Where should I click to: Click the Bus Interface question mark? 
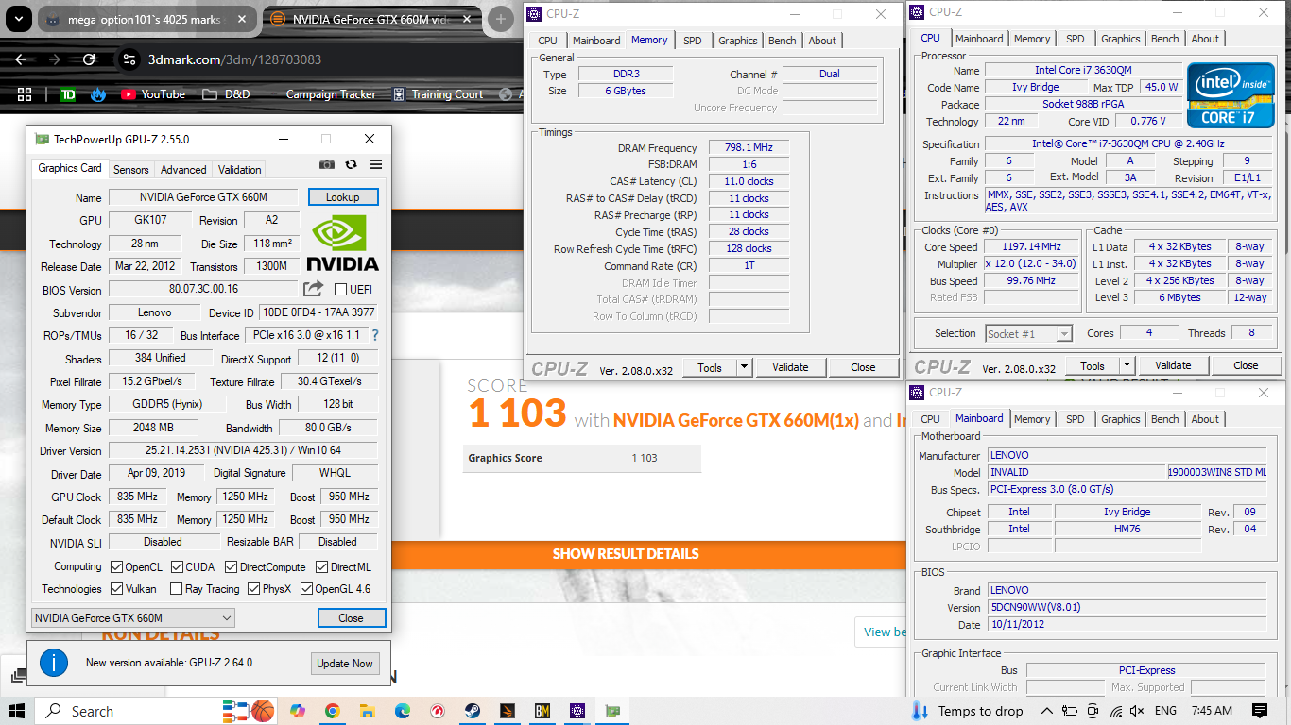tap(375, 335)
